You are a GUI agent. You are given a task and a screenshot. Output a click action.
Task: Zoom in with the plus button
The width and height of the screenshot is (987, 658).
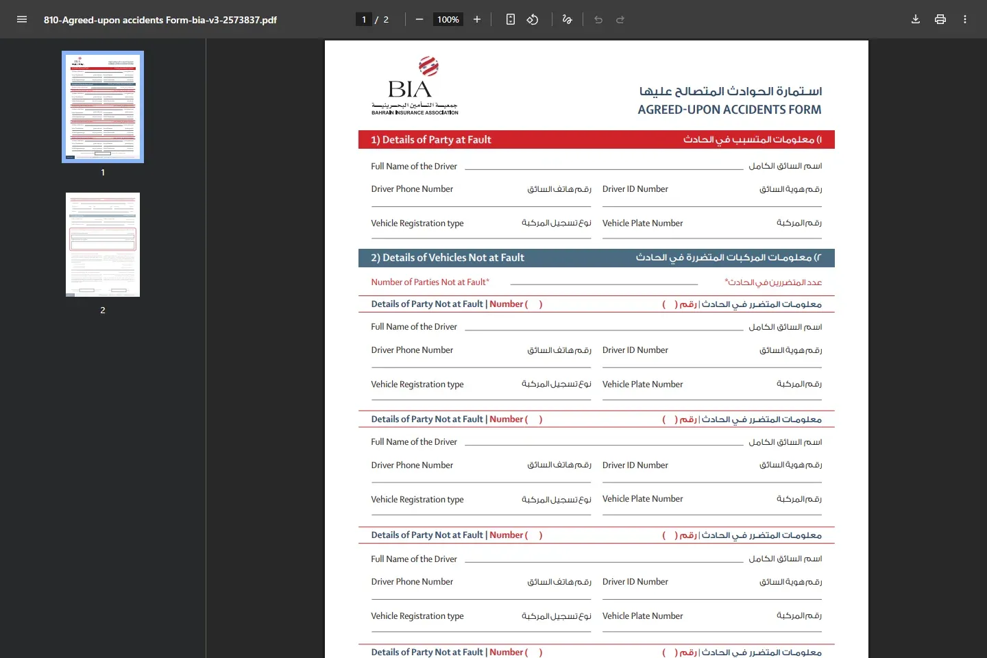pyautogui.click(x=477, y=19)
